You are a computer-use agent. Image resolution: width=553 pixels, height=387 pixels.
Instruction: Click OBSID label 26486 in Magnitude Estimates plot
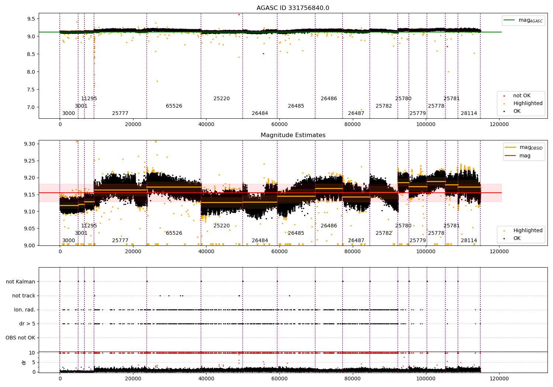[329, 226]
